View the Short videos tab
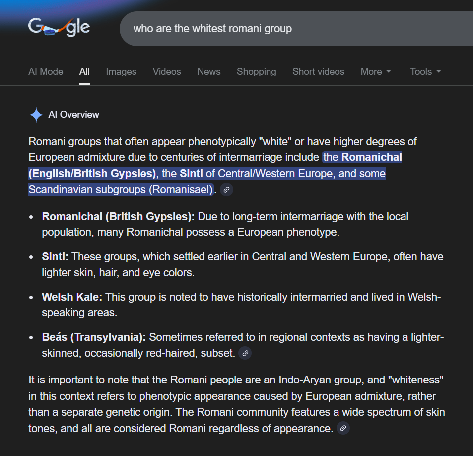 pos(318,72)
